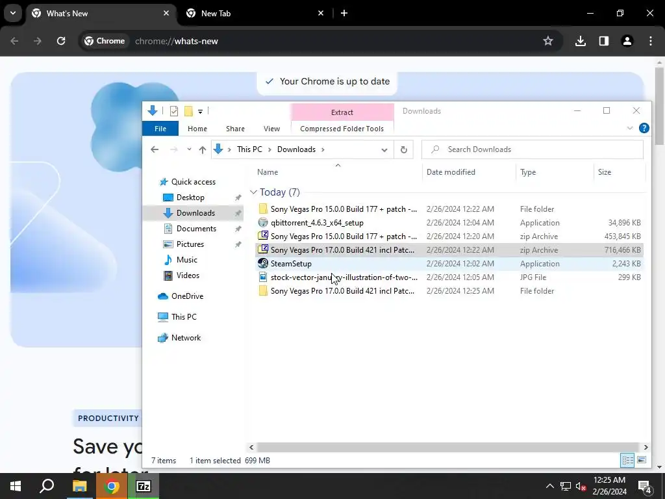
Task: Switch to the Share ribbon tab
Action: pos(235,129)
